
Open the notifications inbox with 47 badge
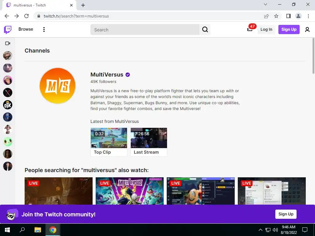250,29
